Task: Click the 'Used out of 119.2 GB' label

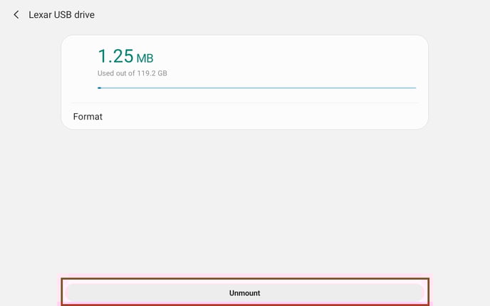Action: click(x=132, y=73)
